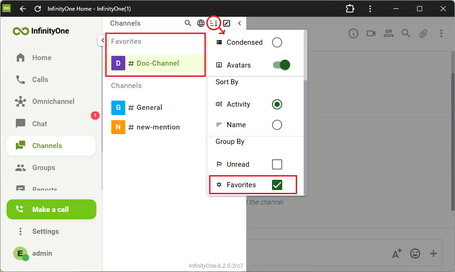Toggle the Avatars switch off
455x272 pixels.
(281, 65)
